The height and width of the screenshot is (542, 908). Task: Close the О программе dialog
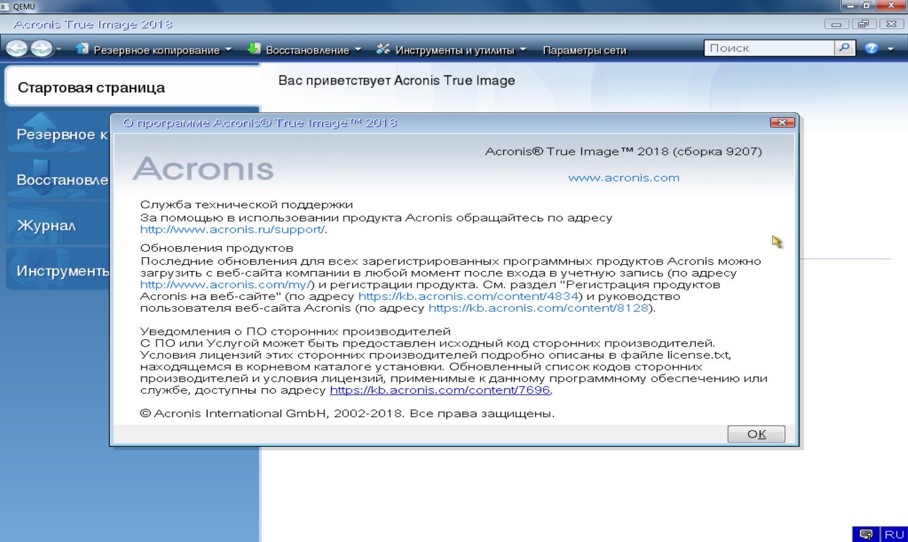pos(782,122)
